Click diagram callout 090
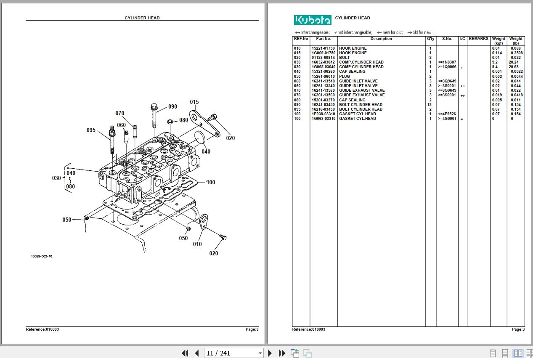The width and height of the screenshot is (533, 358). pos(173,106)
